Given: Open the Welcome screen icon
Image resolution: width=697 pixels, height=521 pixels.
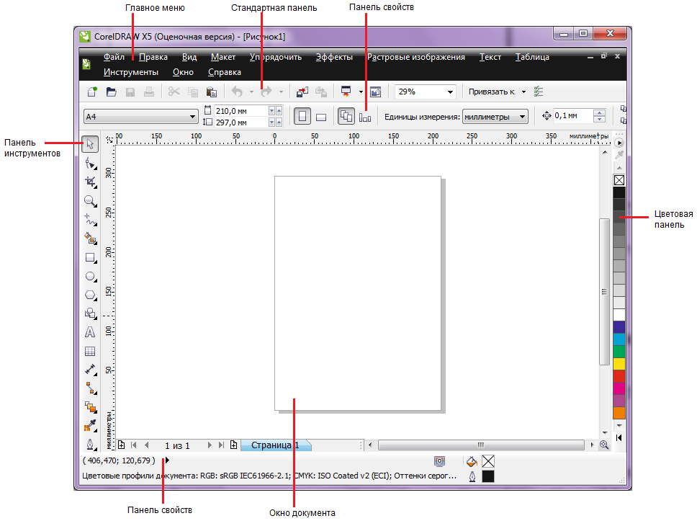Looking at the screenshot, I should pos(376,92).
